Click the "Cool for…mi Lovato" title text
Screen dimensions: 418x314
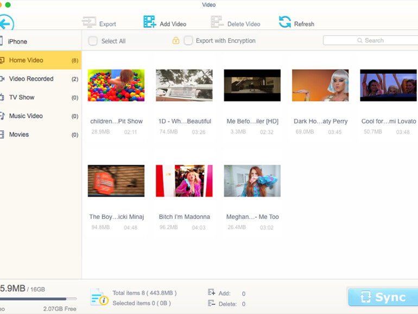tap(389, 121)
